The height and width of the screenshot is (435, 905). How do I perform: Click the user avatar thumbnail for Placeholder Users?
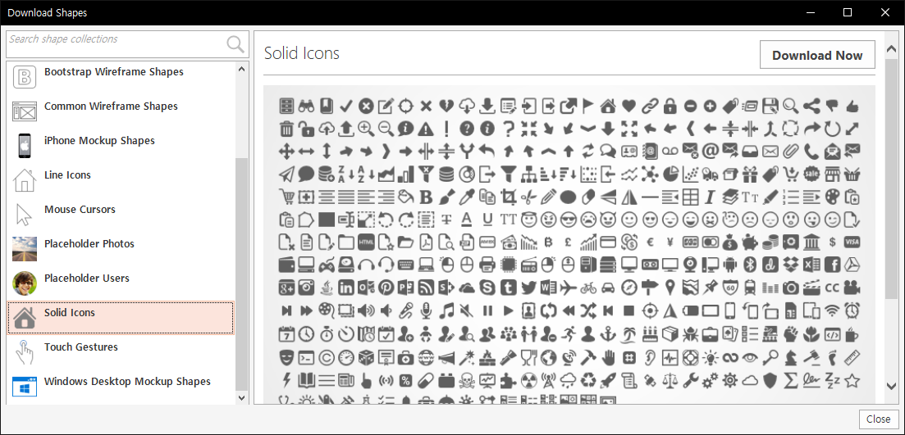point(25,283)
